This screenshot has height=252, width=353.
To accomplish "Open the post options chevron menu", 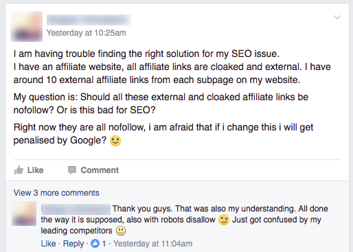I will 337,17.
